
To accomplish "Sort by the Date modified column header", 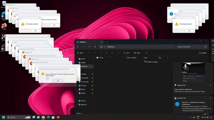I will pos(131,58).
